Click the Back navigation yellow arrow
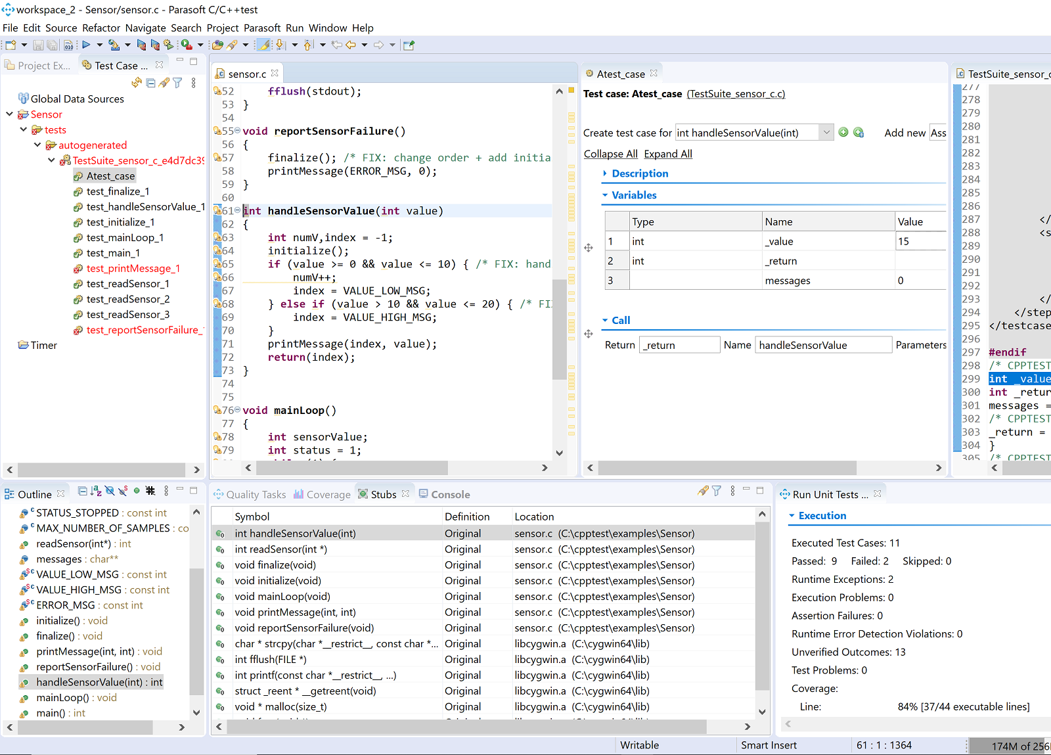The height and width of the screenshot is (755, 1051). point(351,45)
